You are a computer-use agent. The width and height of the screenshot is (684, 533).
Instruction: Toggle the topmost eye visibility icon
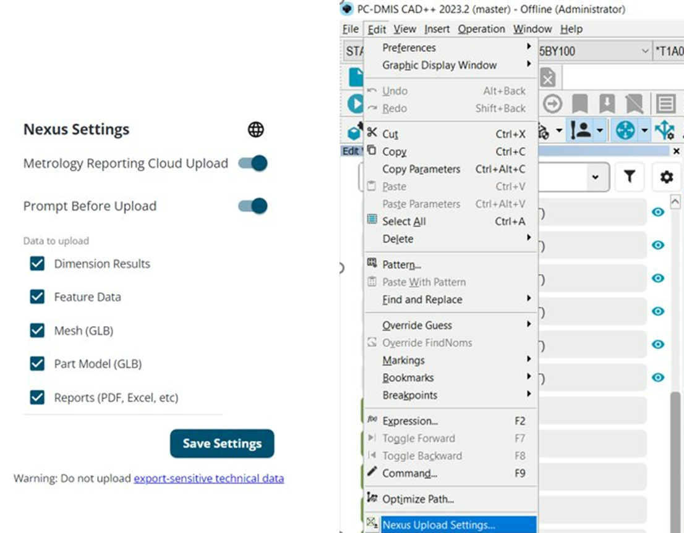[658, 212]
